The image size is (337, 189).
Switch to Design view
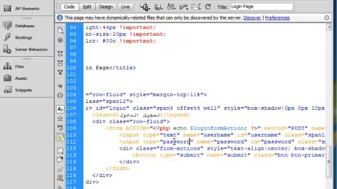pyautogui.click(x=106, y=7)
